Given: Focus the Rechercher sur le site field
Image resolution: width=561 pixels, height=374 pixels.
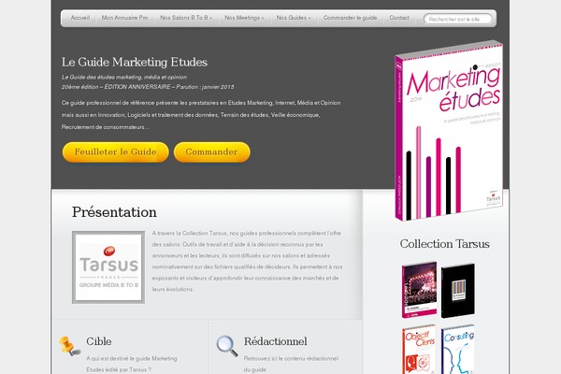Looking at the screenshot, I should 457,19.
